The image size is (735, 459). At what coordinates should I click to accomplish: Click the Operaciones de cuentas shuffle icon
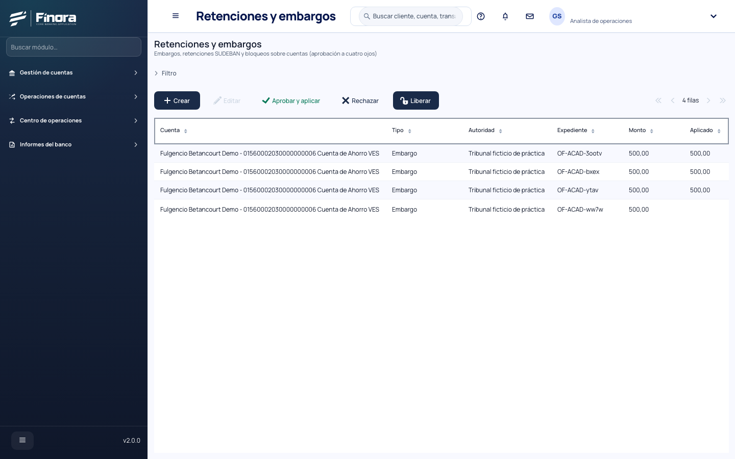click(x=12, y=97)
